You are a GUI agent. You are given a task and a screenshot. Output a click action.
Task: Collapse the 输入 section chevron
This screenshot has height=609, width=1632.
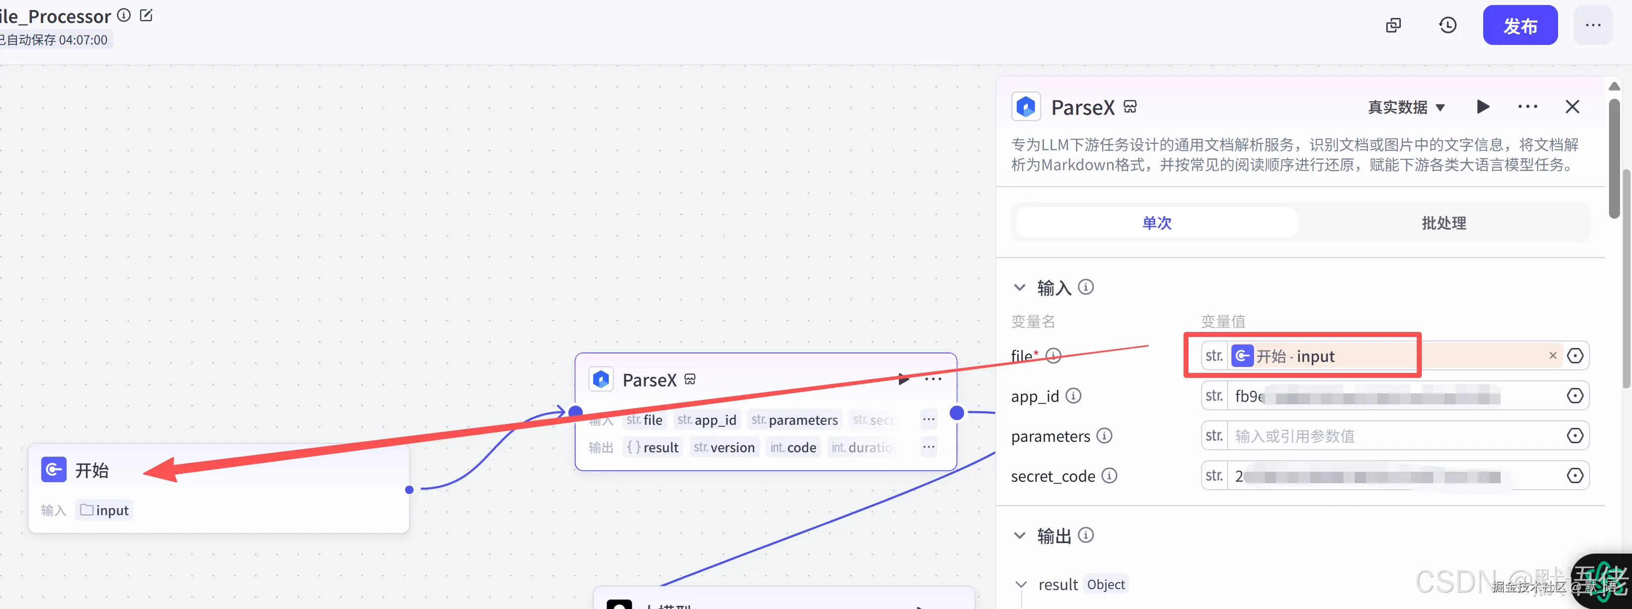click(x=1019, y=288)
